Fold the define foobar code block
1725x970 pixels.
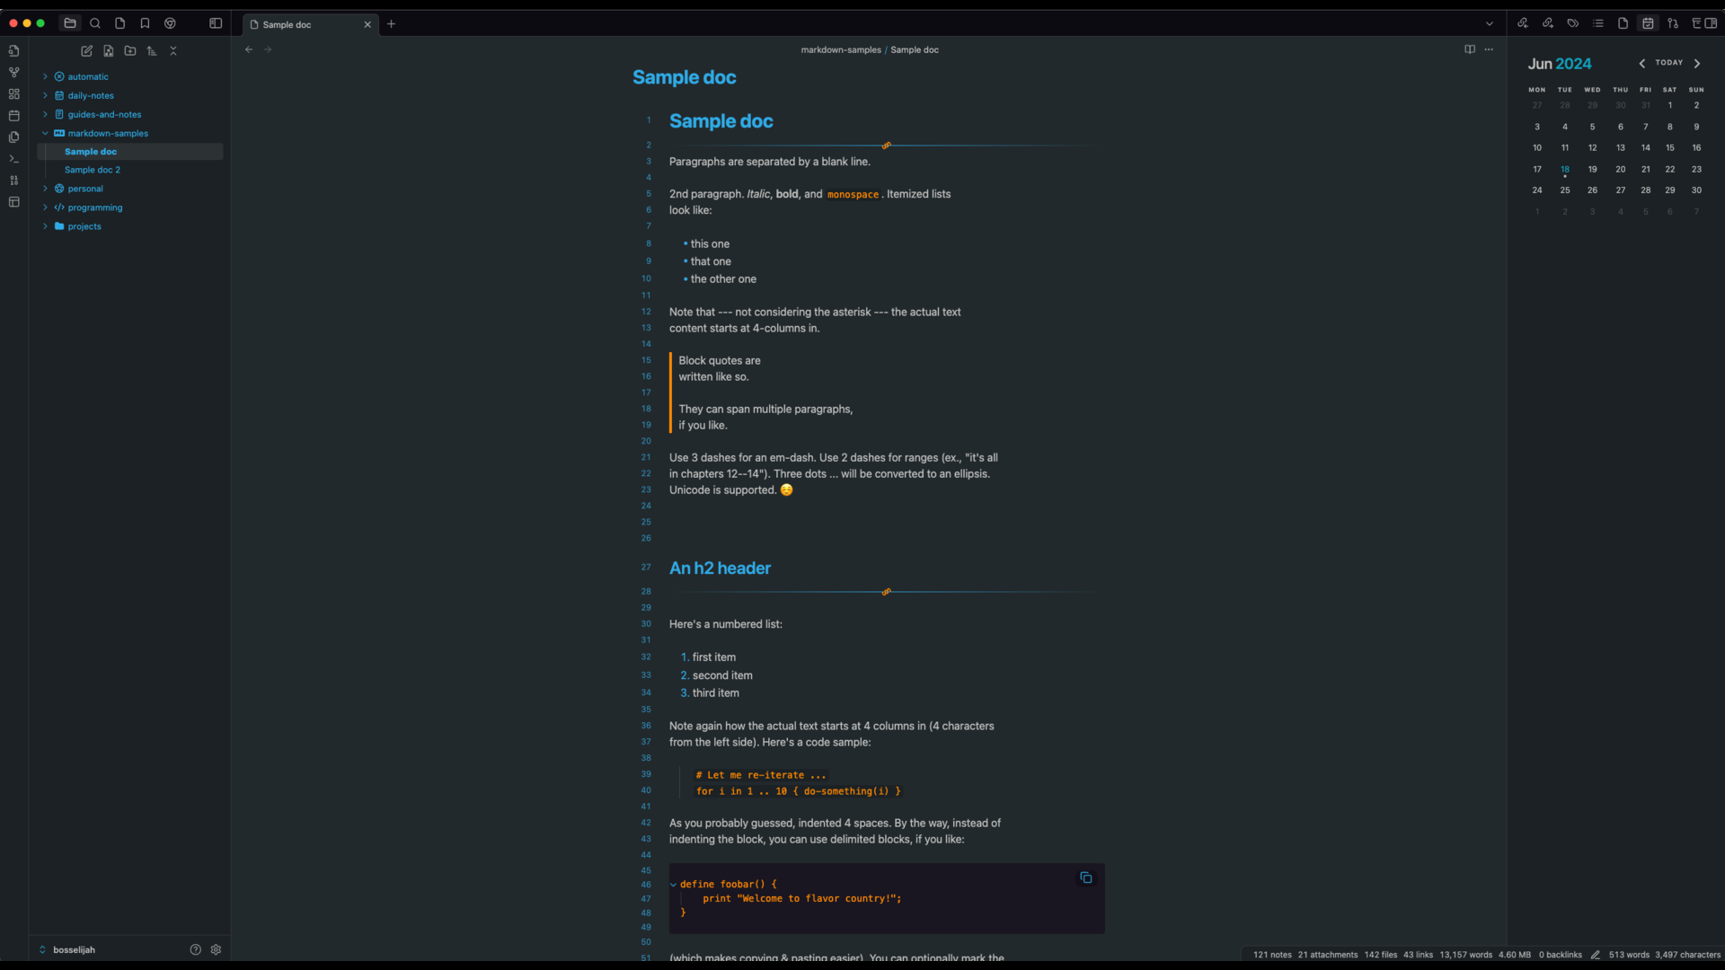674,885
